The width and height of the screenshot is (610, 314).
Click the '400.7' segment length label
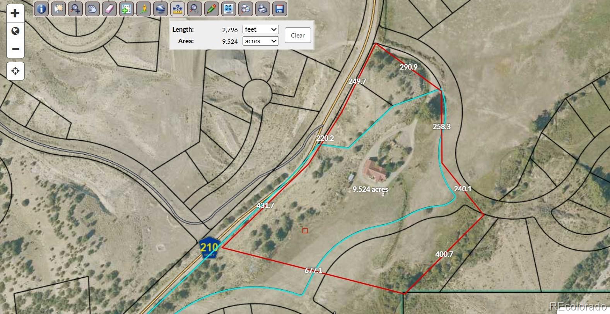444,254
